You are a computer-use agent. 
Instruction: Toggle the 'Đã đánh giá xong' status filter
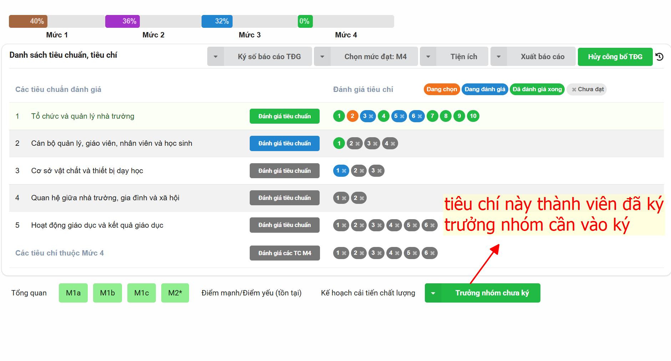click(537, 89)
